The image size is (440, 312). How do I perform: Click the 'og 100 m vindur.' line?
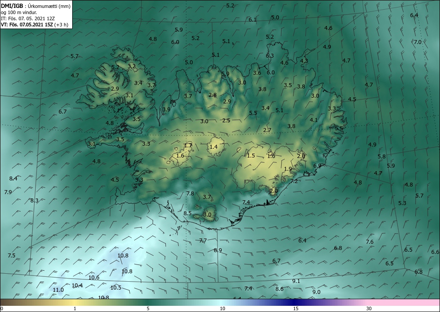click(19, 12)
